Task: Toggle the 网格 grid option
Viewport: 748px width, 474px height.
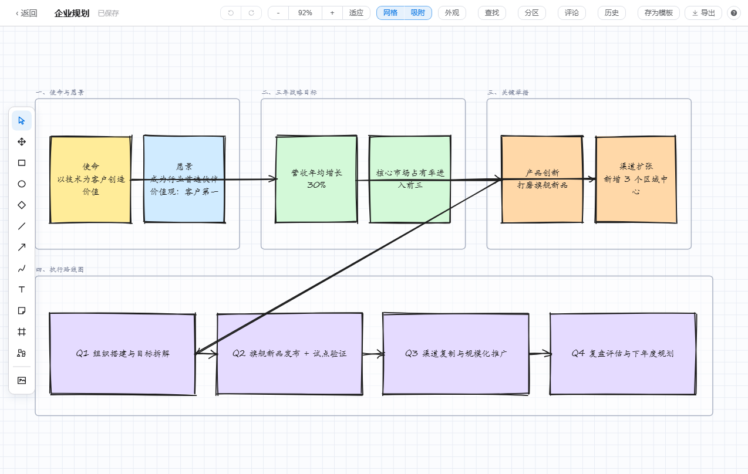Action: [x=390, y=13]
